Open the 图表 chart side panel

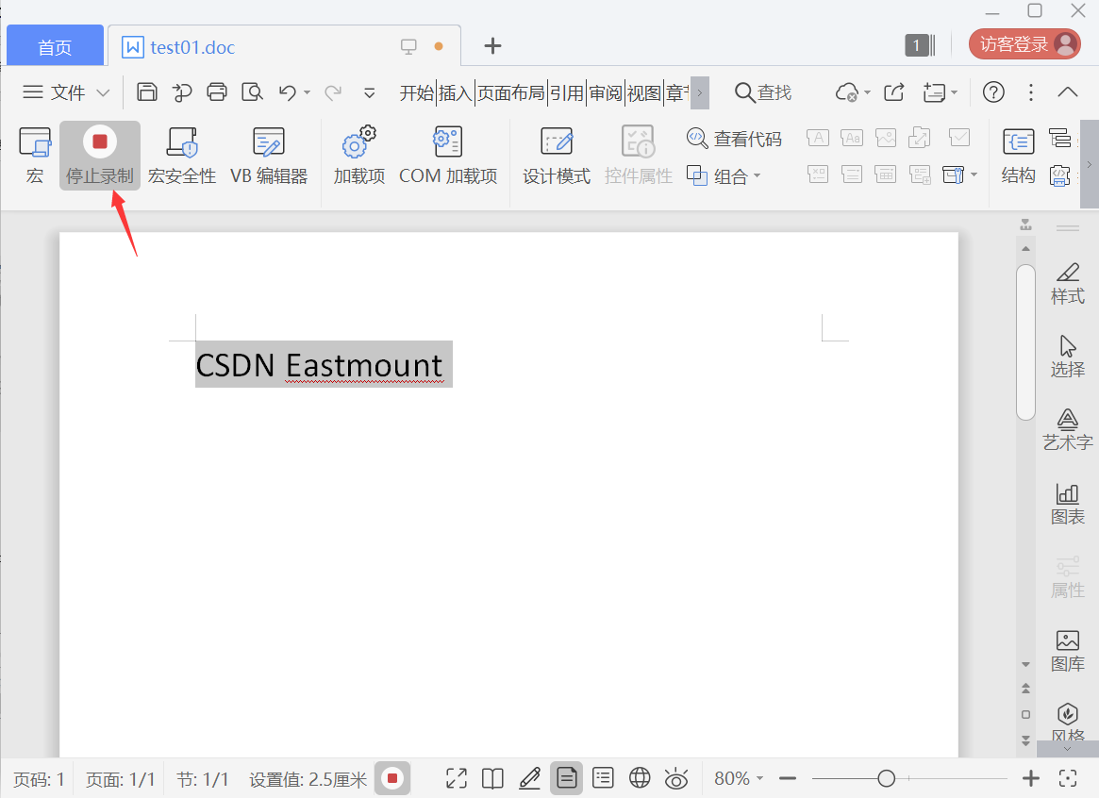click(1068, 504)
